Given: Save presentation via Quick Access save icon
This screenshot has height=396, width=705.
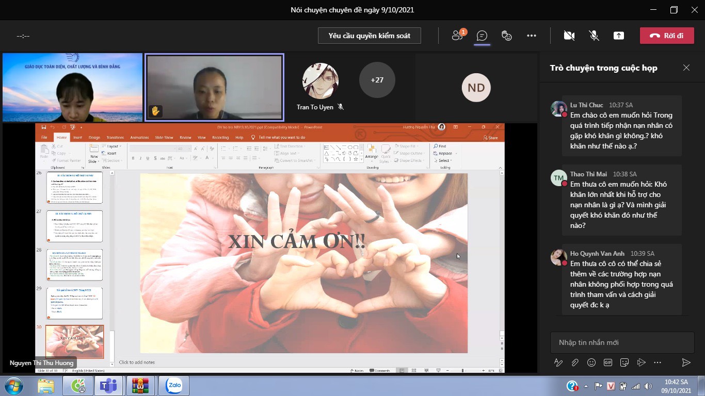Looking at the screenshot, I should coord(43,127).
